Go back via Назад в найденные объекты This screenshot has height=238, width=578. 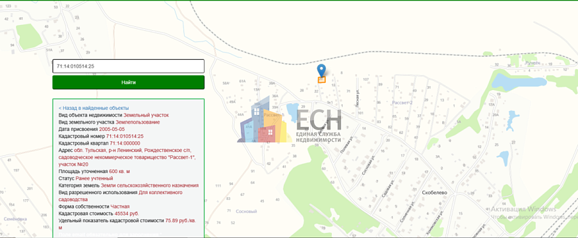pos(94,108)
